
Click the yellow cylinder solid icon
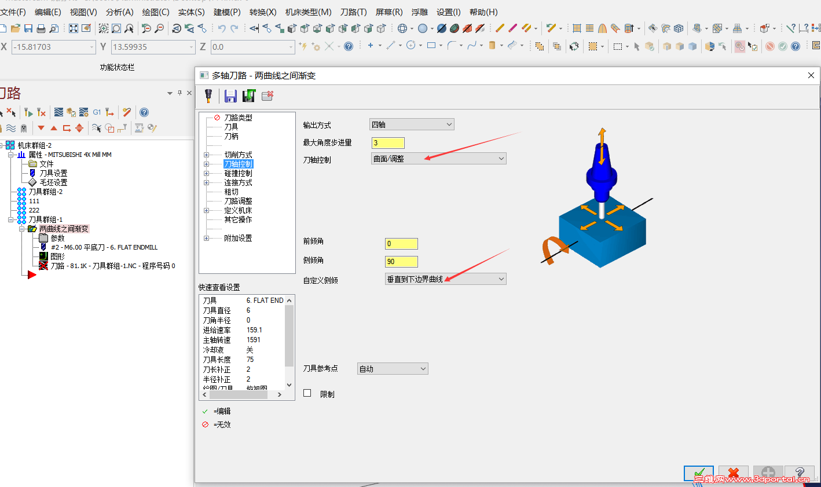(492, 46)
